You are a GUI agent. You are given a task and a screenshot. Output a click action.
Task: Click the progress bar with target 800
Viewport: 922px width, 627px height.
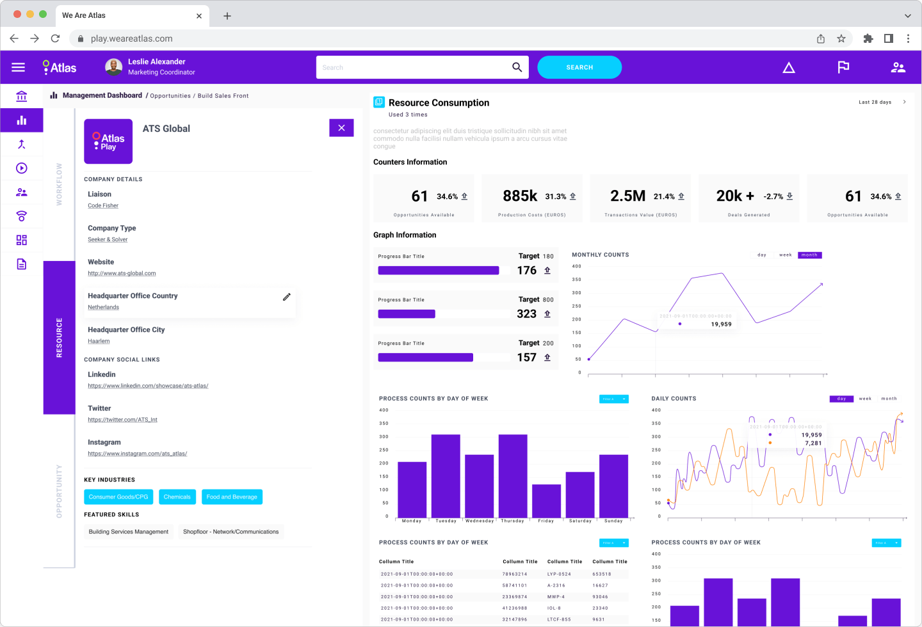coord(445,314)
